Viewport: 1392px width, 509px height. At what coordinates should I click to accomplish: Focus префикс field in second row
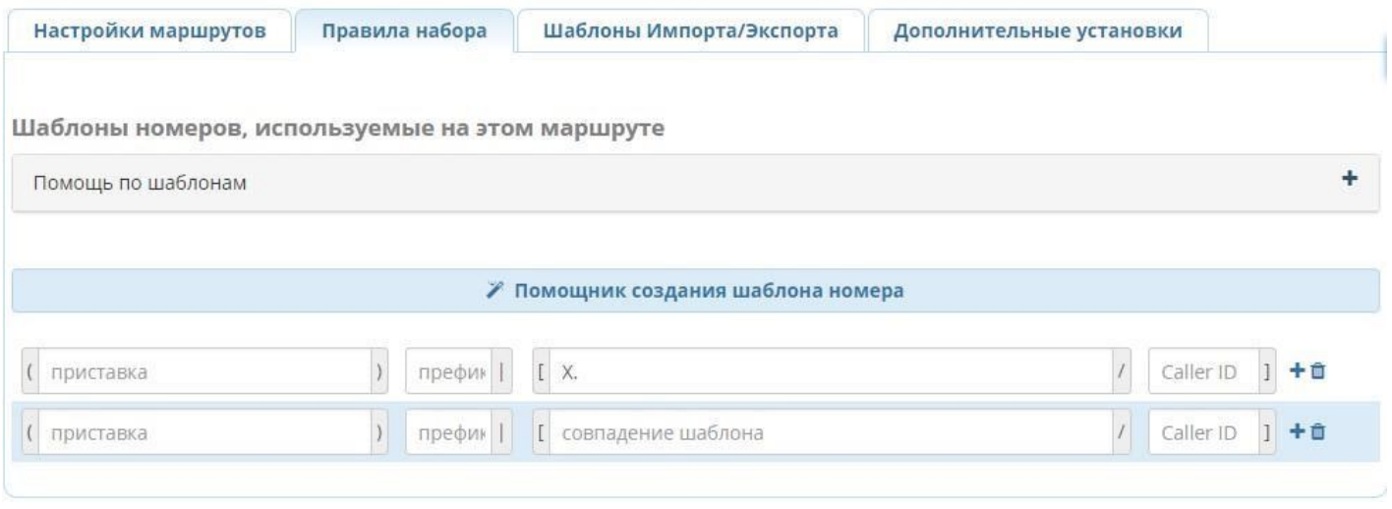tap(447, 432)
